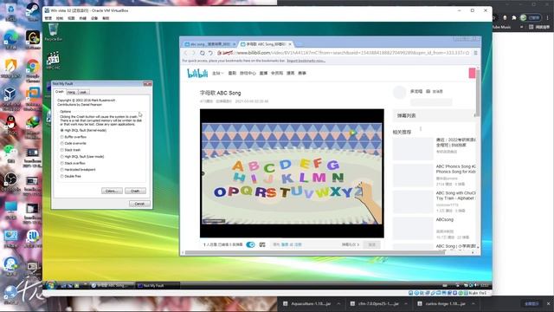Expand the first bilibili nav item dropdown
This screenshot has width=554, height=312.
pyautogui.click(x=217, y=73)
